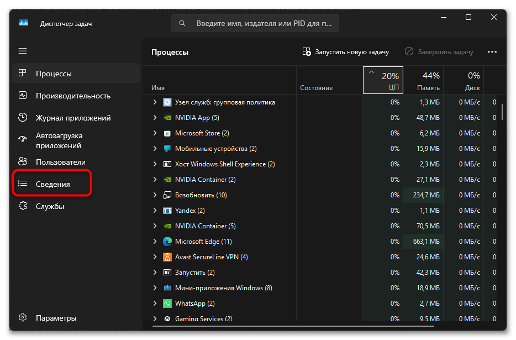Image resolution: width=516 pixels, height=340 pixels.
Task: Select Microsoft Edge 663,1 МБ memory cell
Action: pyautogui.click(x=423, y=242)
